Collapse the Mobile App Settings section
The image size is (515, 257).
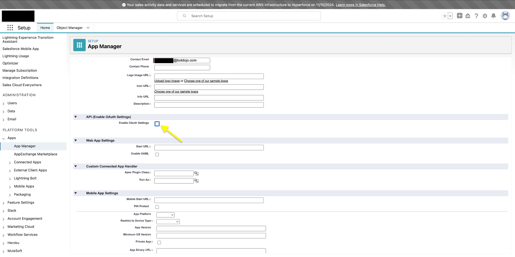coord(75,193)
